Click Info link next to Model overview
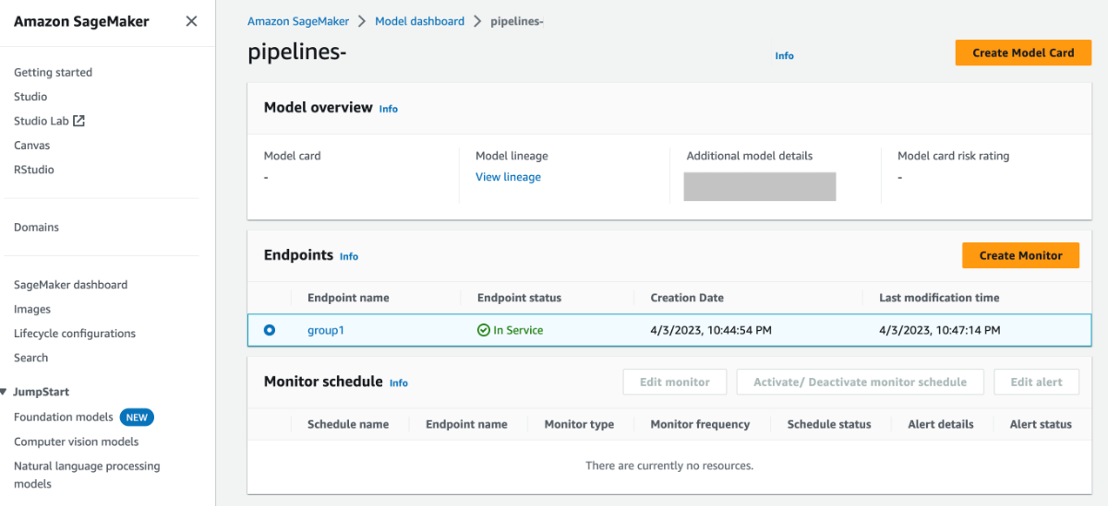This screenshot has width=1108, height=506. pyautogui.click(x=389, y=109)
